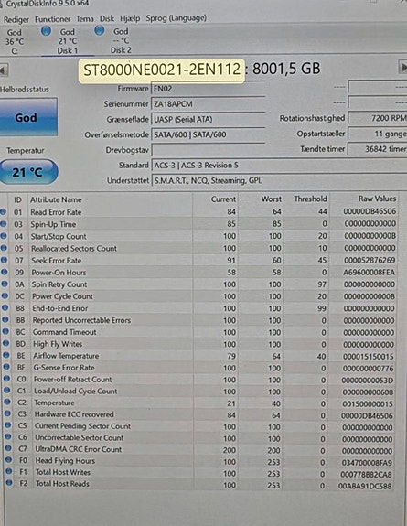Click the Serienummer field ZA18APCM
This screenshot has height=526, width=407.
tap(208, 104)
